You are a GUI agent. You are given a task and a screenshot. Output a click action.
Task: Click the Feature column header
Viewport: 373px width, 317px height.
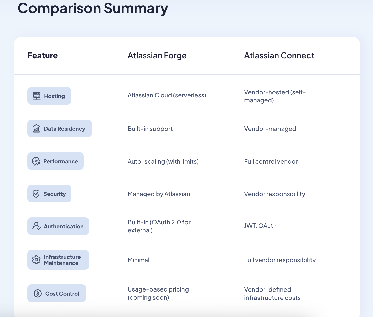click(43, 56)
